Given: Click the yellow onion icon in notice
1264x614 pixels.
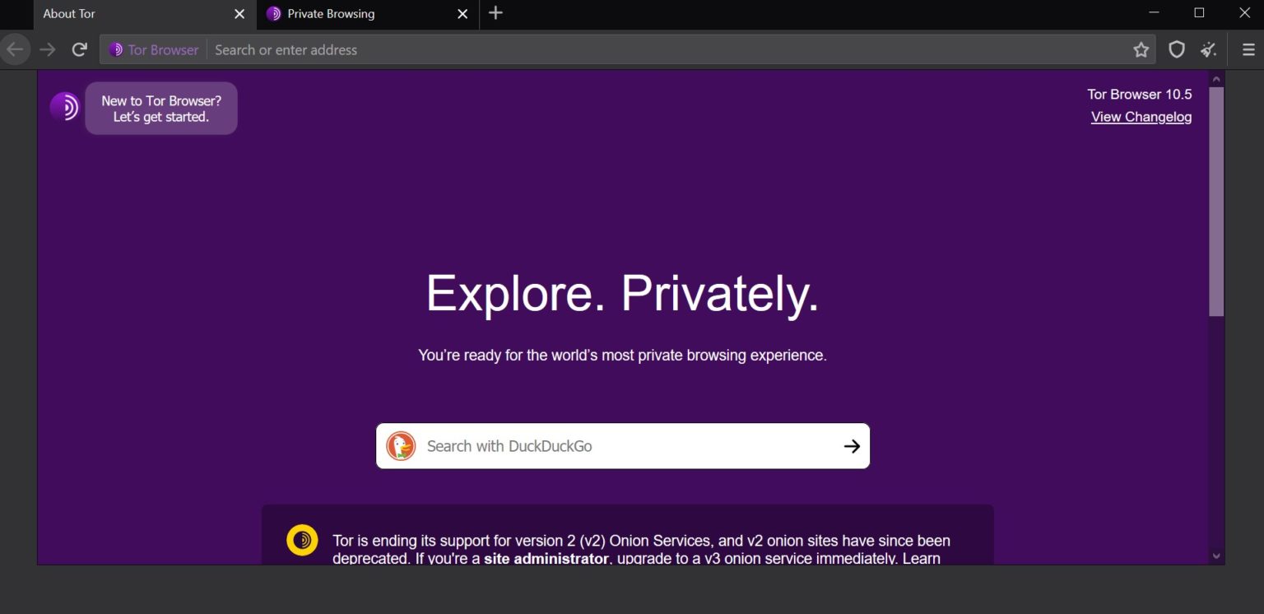Looking at the screenshot, I should pyautogui.click(x=302, y=540).
